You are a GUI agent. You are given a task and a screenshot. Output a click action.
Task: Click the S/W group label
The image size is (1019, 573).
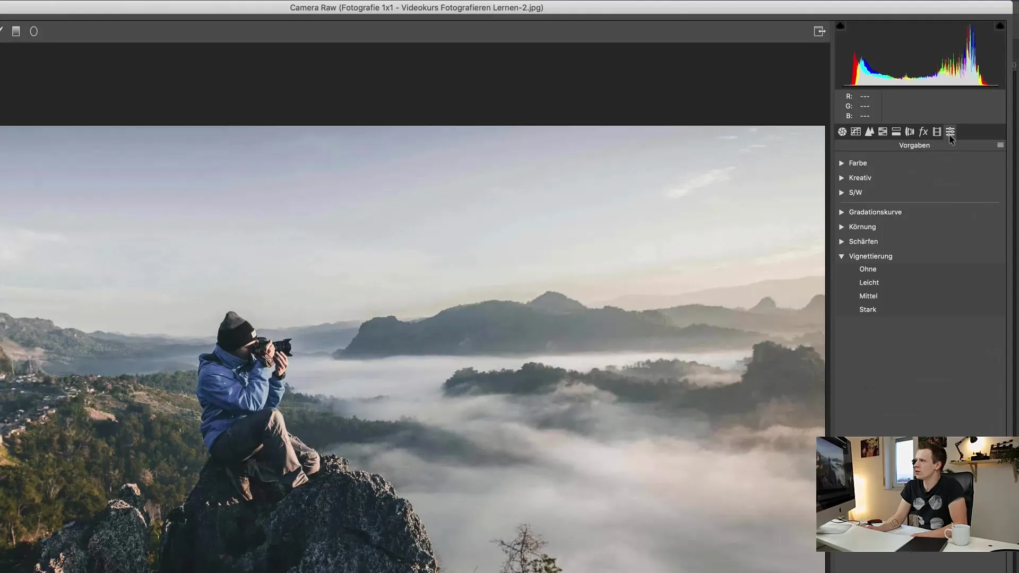(x=855, y=193)
